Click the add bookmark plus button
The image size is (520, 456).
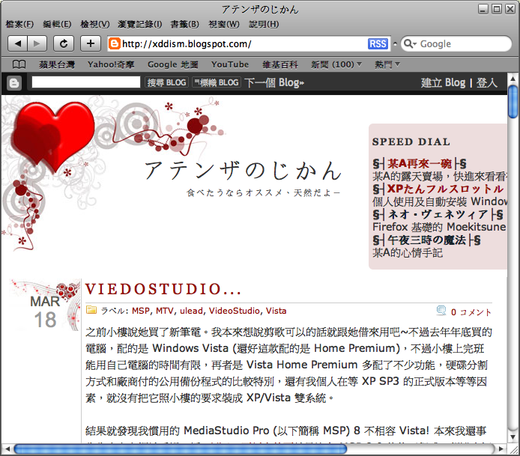(91, 43)
